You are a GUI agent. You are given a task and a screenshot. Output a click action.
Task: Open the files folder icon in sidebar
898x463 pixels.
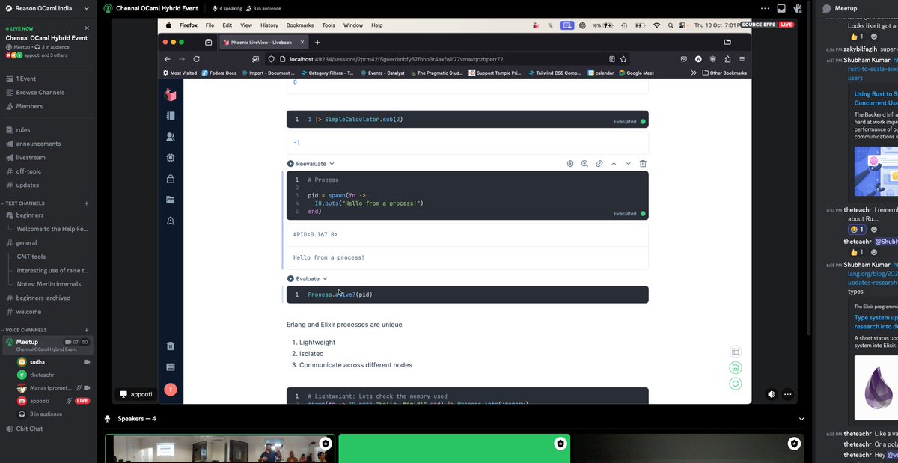coord(171,200)
